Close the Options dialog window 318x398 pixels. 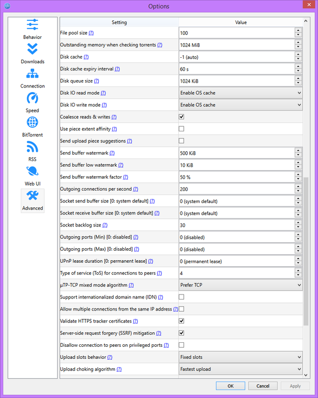(x=309, y=4)
